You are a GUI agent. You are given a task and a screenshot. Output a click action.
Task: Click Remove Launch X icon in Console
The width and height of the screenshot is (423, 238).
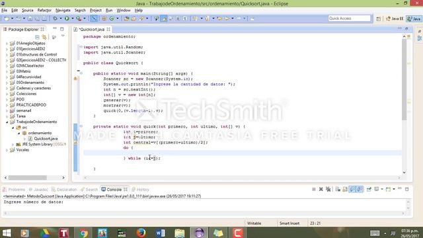click(321, 189)
